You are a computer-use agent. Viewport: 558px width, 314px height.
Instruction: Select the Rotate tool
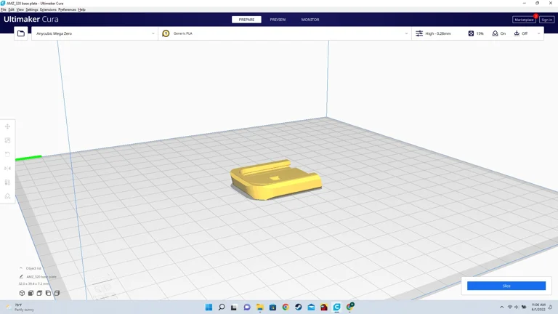[8, 154]
